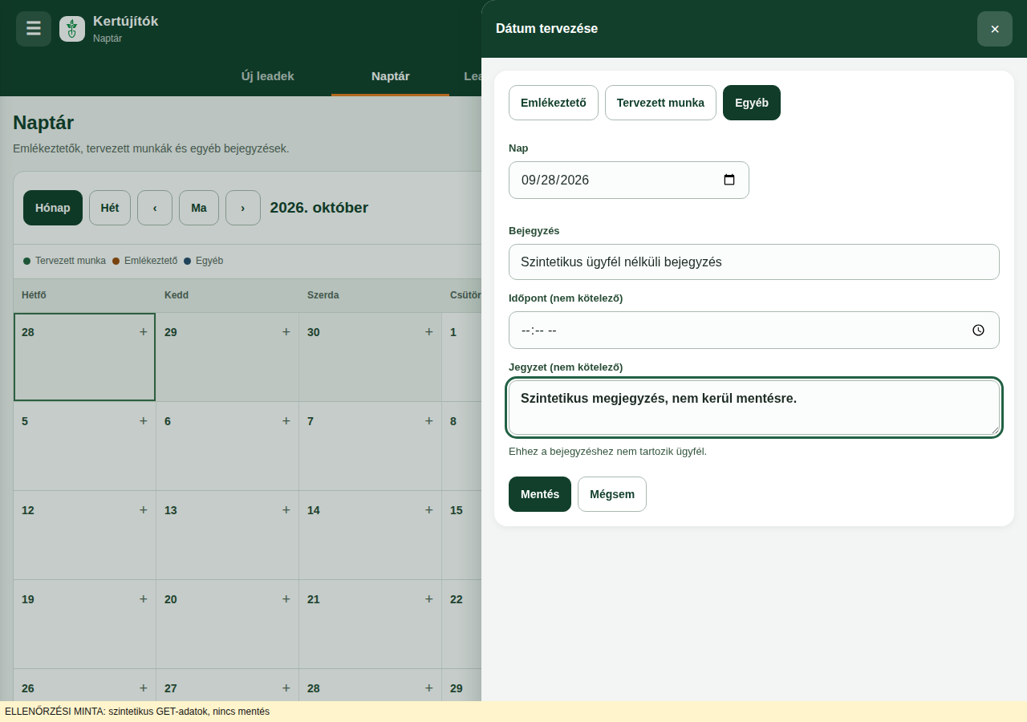This screenshot has height=722, width=1027.
Task: Jump to today with the Ma button
Action: tap(199, 208)
